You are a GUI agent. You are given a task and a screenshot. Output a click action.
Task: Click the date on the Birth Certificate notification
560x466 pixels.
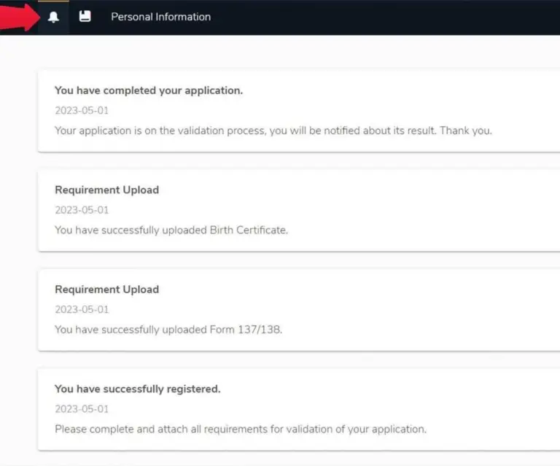[82, 210]
